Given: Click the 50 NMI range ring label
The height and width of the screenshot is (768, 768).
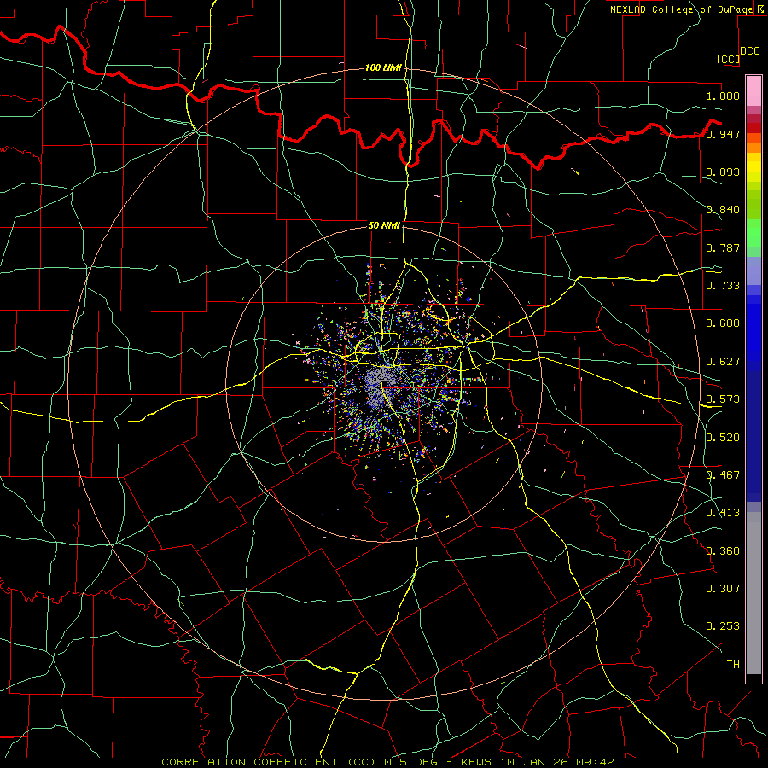Looking at the screenshot, I should tap(384, 225).
